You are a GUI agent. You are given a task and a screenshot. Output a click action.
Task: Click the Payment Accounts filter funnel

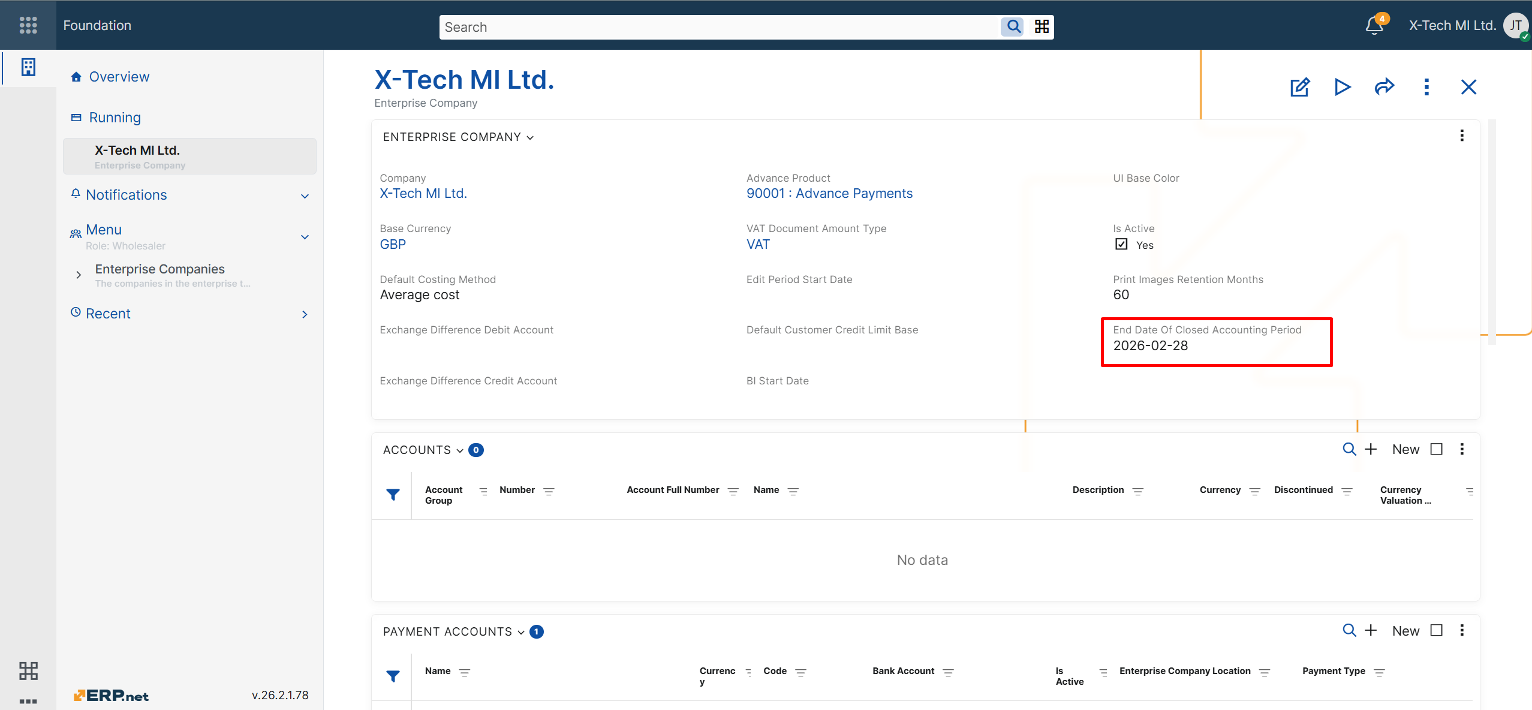pyautogui.click(x=393, y=676)
